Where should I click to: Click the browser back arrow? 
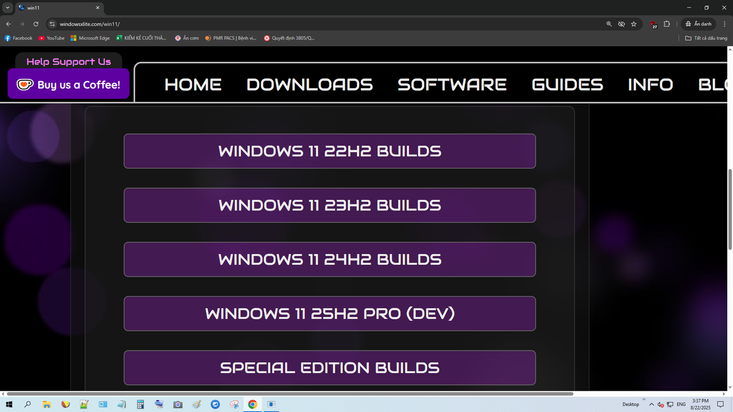pos(7,23)
